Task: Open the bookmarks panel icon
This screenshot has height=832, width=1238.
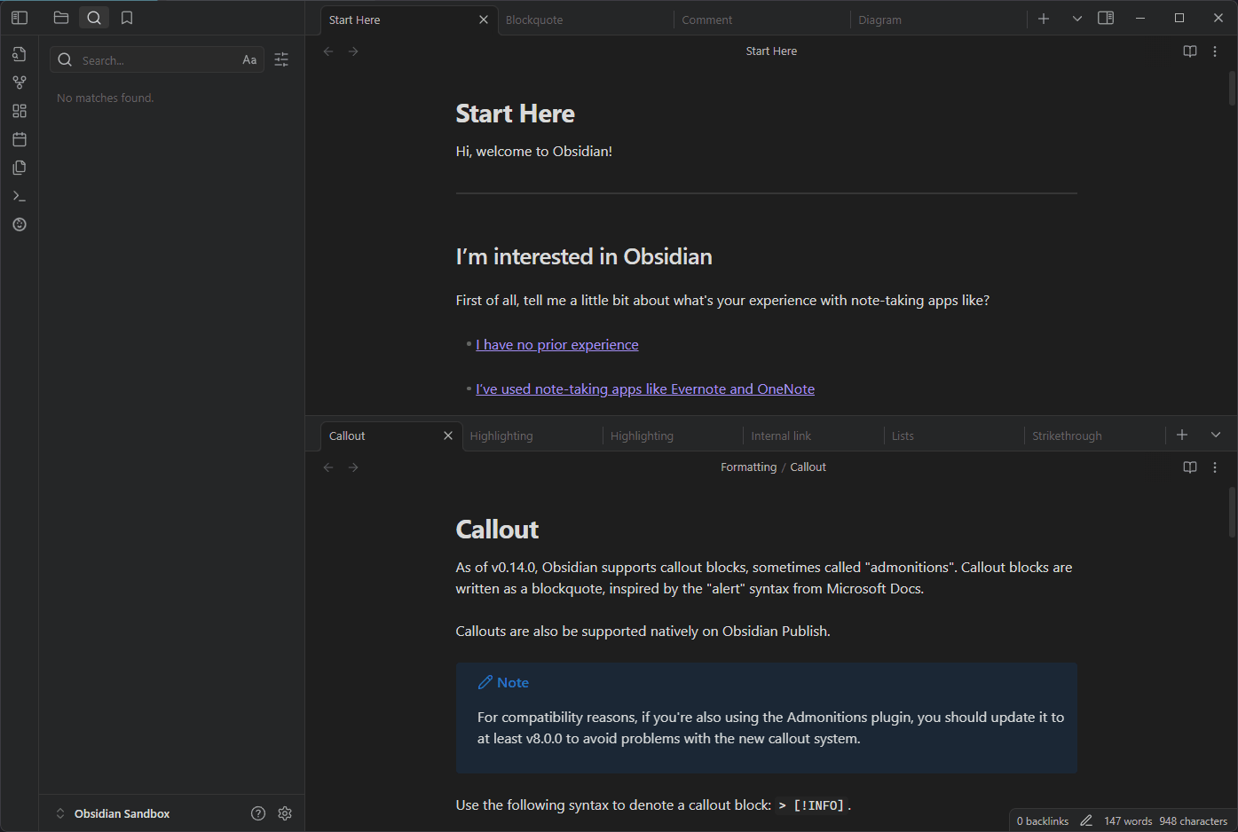Action: pos(127,18)
